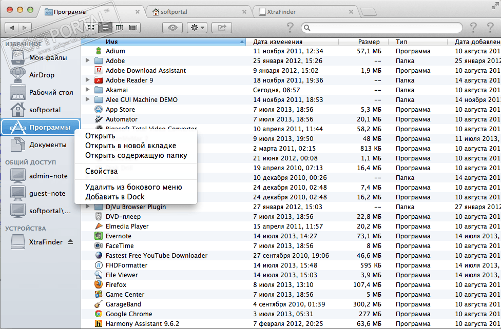This screenshot has width=501, height=329.
Task: Choose Удалить из бокового меню
Action: (x=136, y=187)
